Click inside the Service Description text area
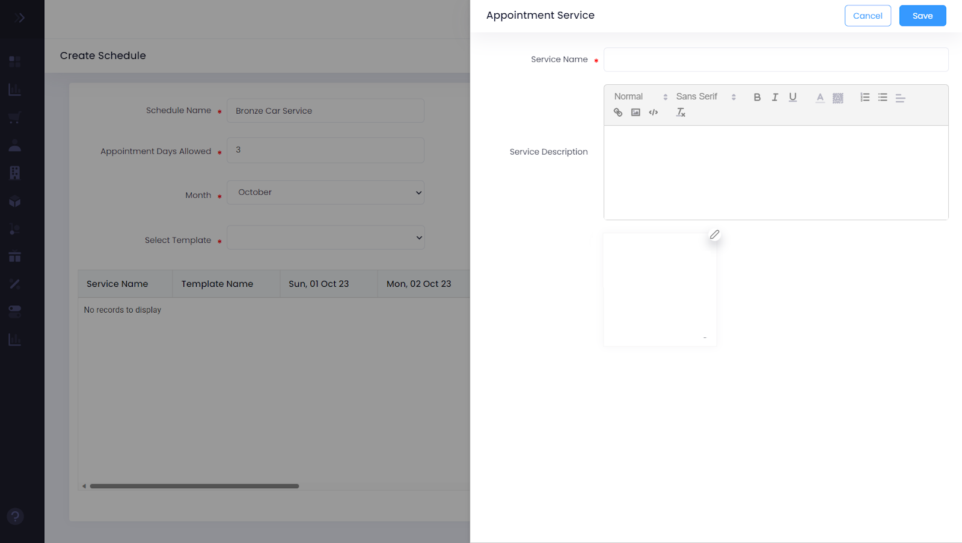Screen dimensions: 962x543 pos(776,172)
